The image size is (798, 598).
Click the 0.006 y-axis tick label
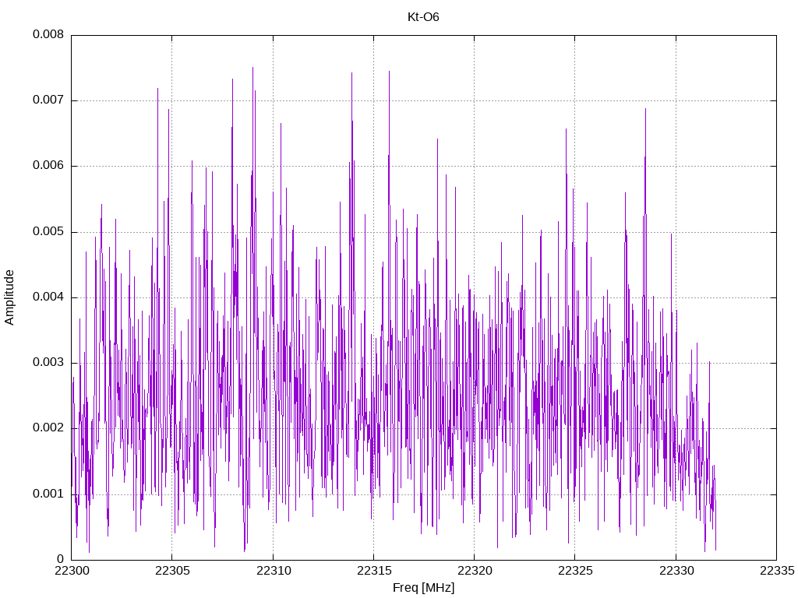tap(48, 166)
